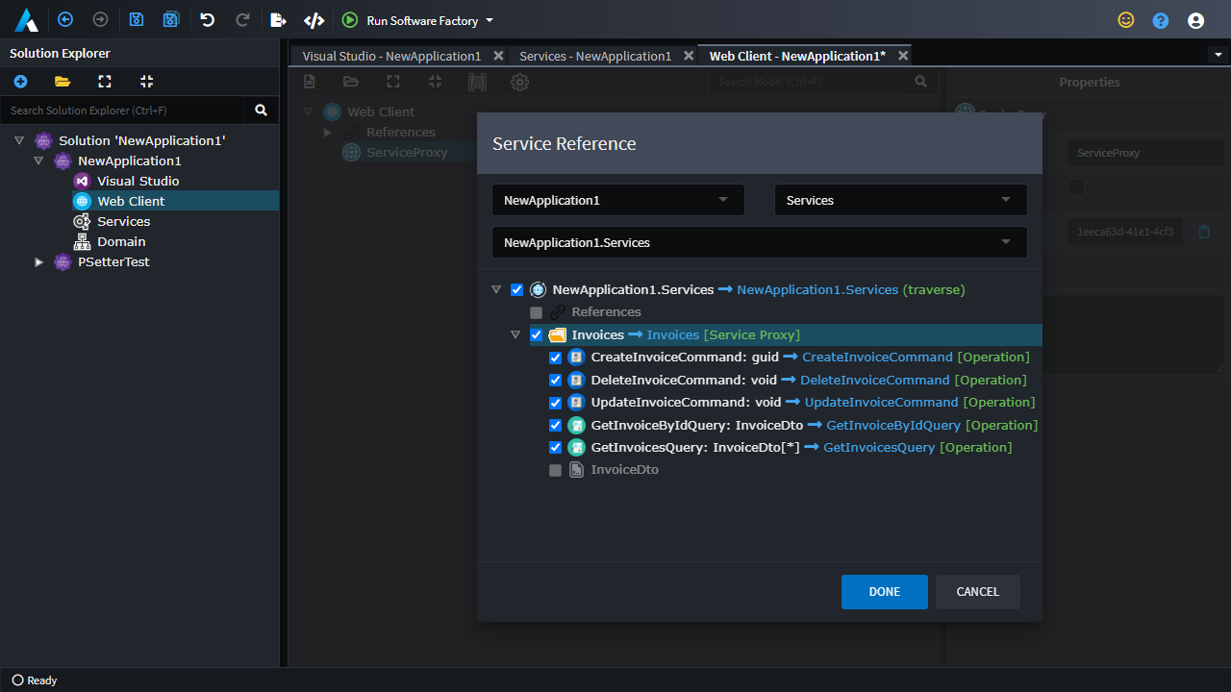Screen dimensions: 1231x692
Task: Click the Solution Explorer search magnifier button
Action: [261, 111]
